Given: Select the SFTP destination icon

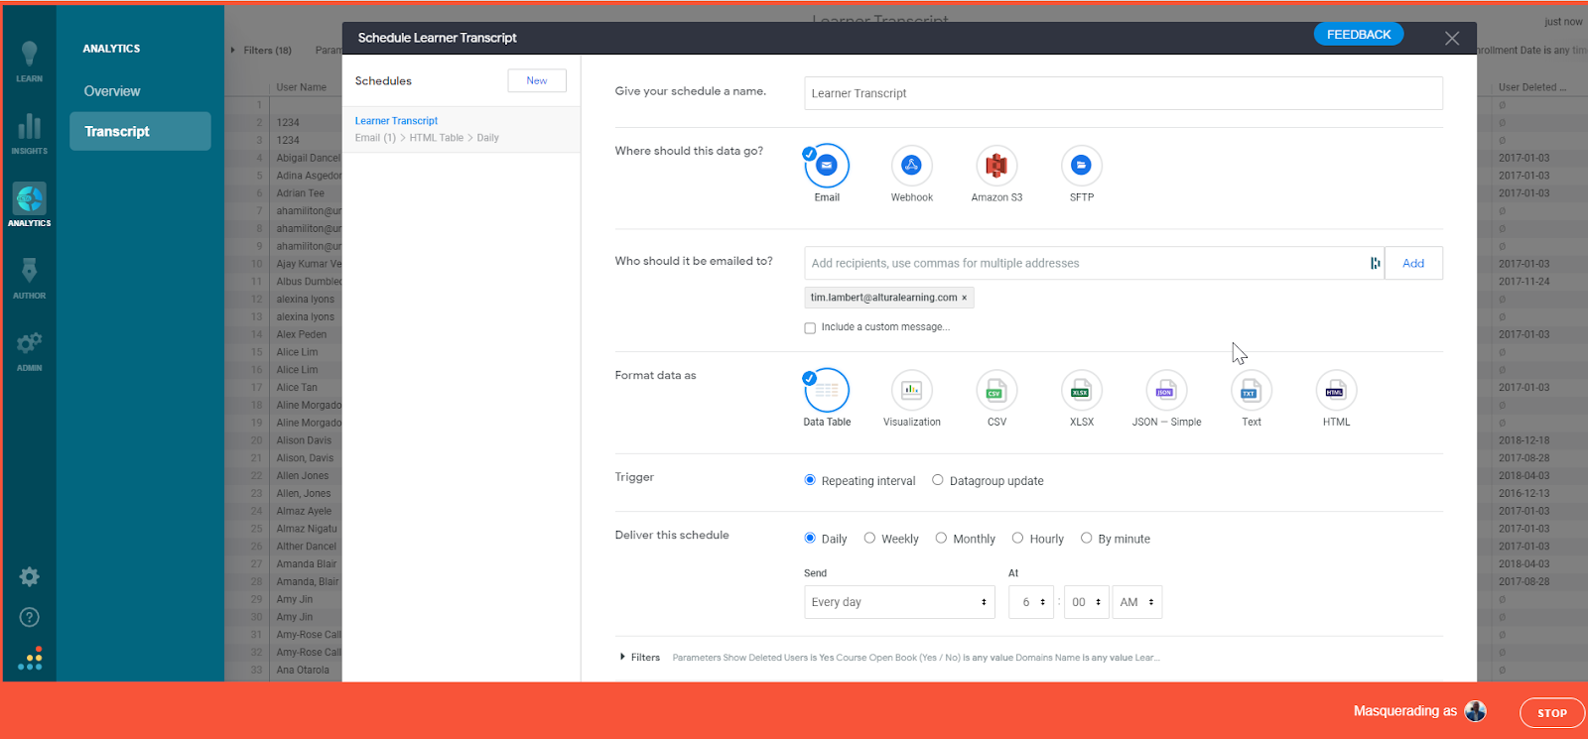Looking at the screenshot, I should pyautogui.click(x=1082, y=166).
